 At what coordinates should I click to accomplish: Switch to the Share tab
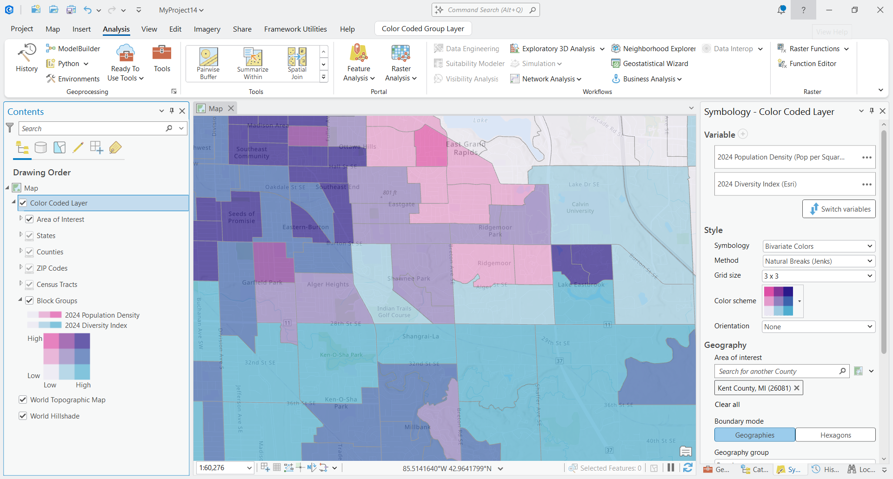click(242, 29)
